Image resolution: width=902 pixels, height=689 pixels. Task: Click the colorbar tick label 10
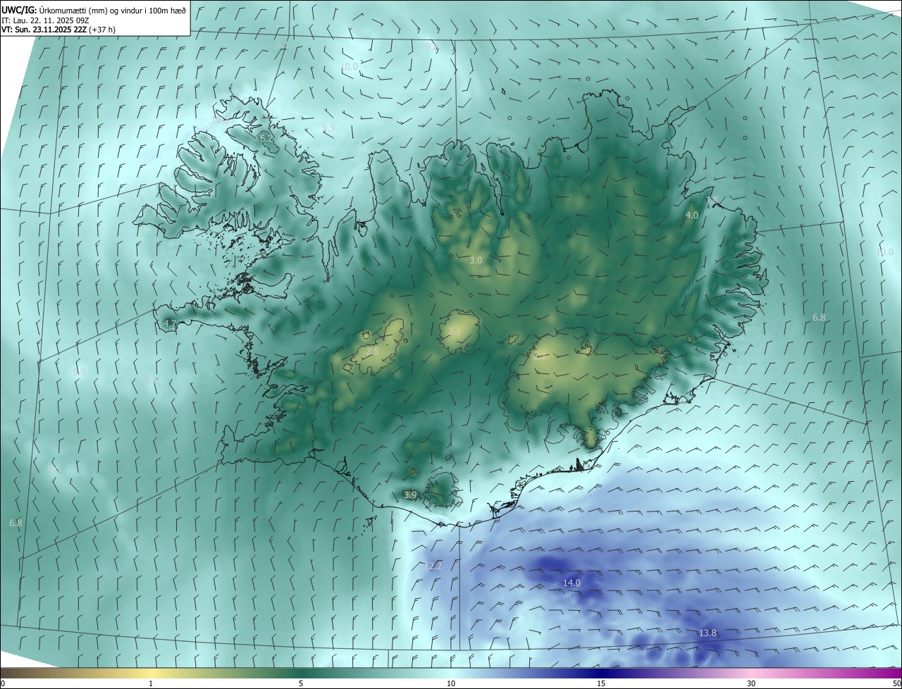451,683
